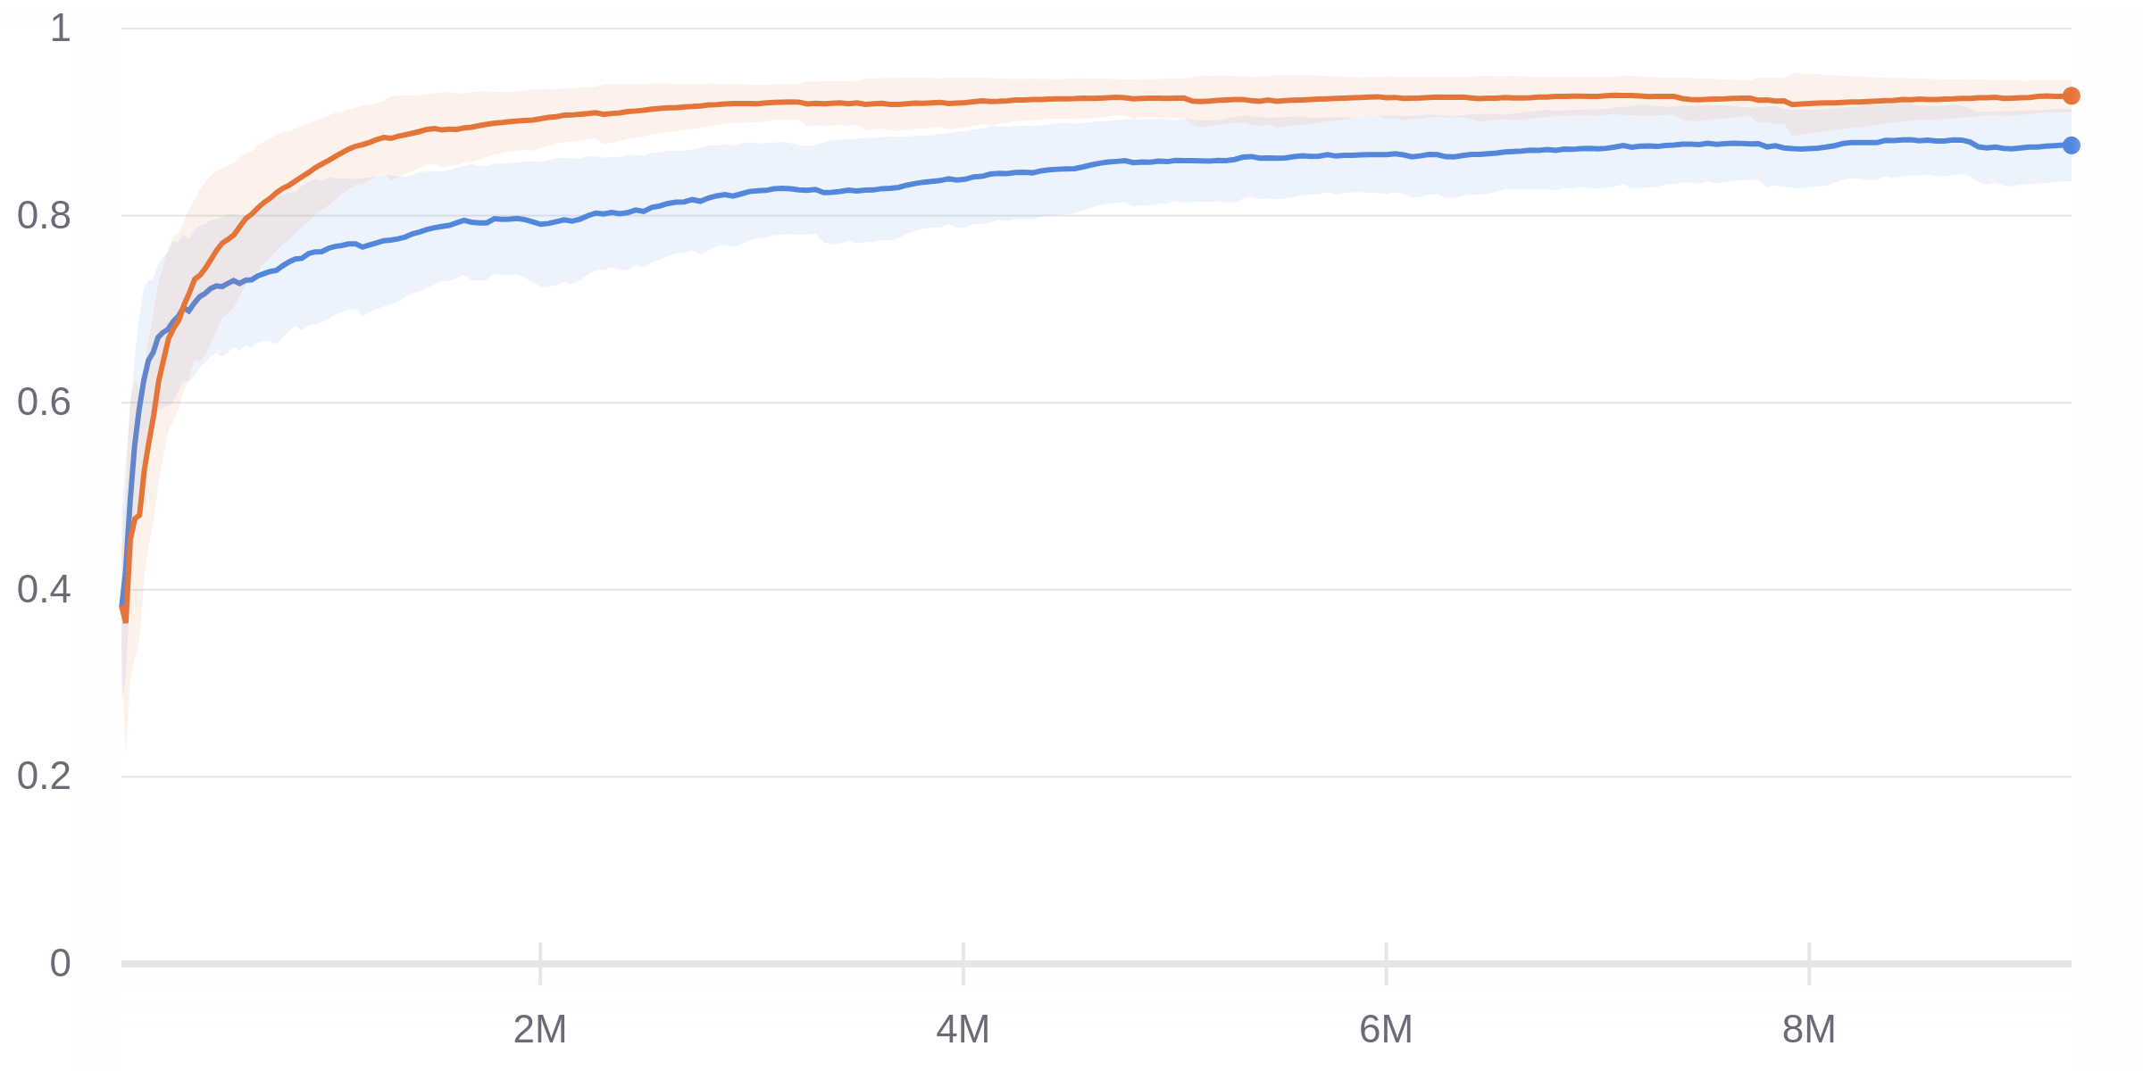Viewport: 2143px width, 1071px height.
Task: Click the 8M x-axis label
Action: click(x=1809, y=1030)
